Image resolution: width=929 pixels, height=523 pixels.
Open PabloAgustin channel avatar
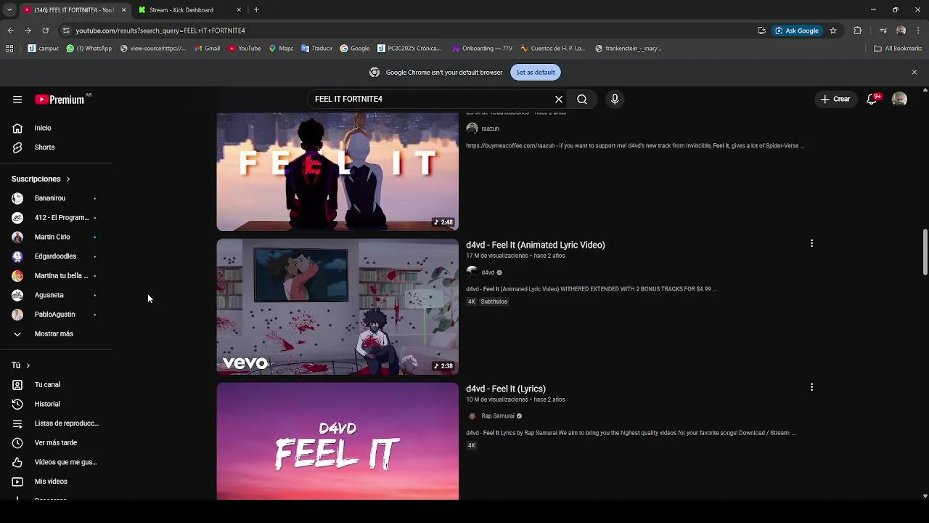point(17,315)
